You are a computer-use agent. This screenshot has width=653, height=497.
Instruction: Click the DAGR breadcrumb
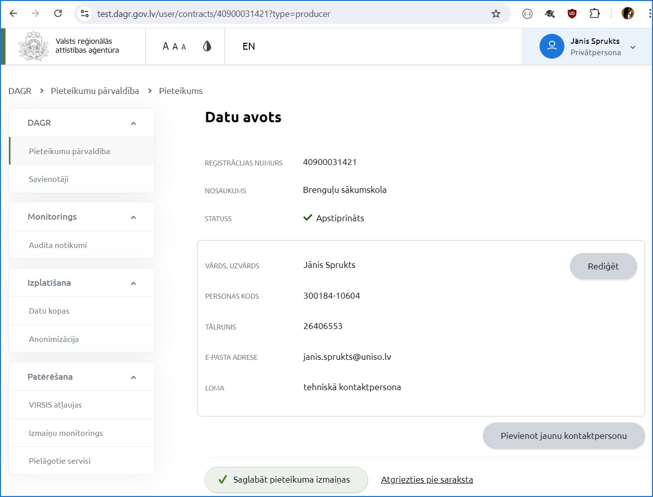(x=20, y=91)
